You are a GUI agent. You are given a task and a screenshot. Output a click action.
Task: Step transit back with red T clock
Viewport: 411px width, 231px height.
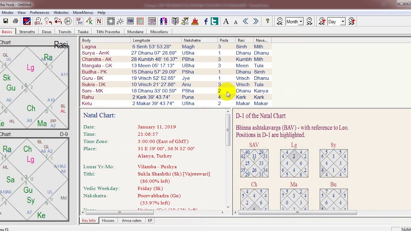(x=322, y=21)
